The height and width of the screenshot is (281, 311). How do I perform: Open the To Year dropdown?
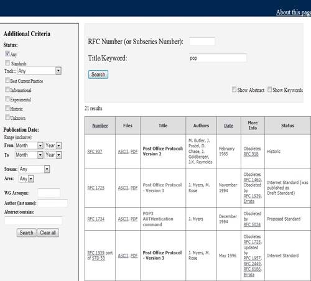pyautogui.click(x=53, y=155)
